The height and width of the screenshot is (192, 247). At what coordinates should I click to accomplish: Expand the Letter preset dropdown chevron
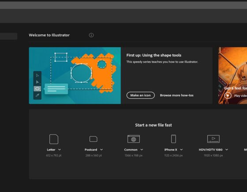click(x=60, y=150)
